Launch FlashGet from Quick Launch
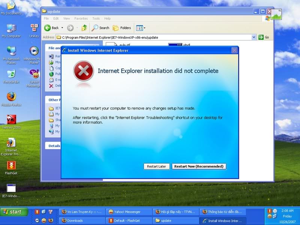 click(37, 211)
